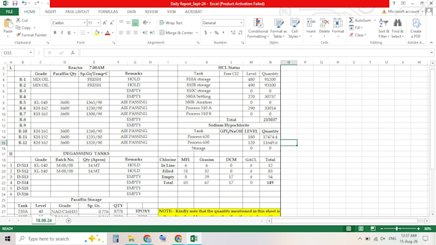The image size is (436, 245).
Task: Toggle Bold formatting
Action: pos(55,33)
